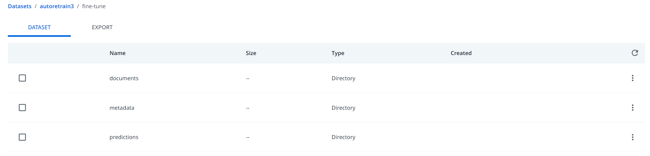
Task: Click the Size column header
Action: (x=251, y=53)
